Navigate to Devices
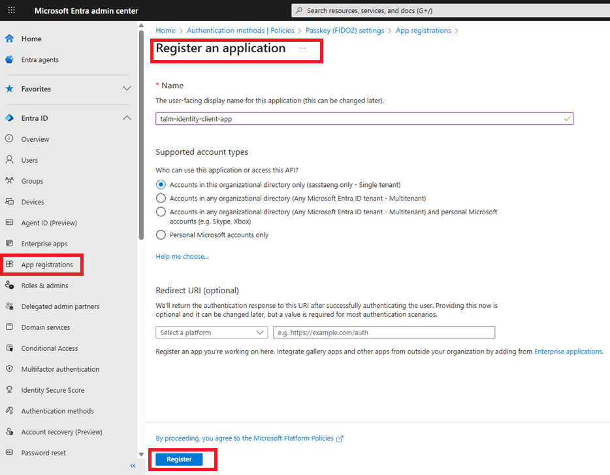This screenshot has width=610, height=475. tap(37, 201)
